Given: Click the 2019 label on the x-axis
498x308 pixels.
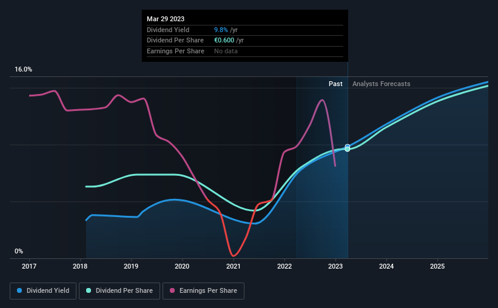Looking at the screenshot, I should [131, 266].
